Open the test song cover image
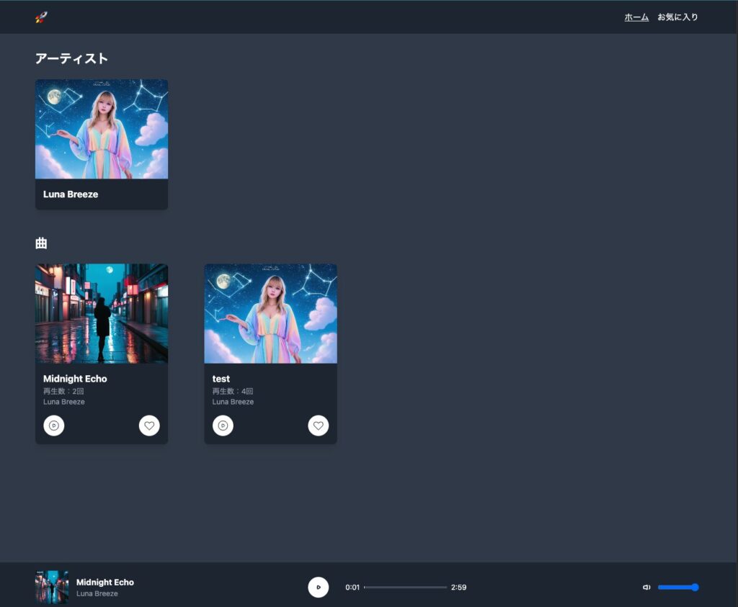This screenshot has height=607, width=738. click(271, 314)
